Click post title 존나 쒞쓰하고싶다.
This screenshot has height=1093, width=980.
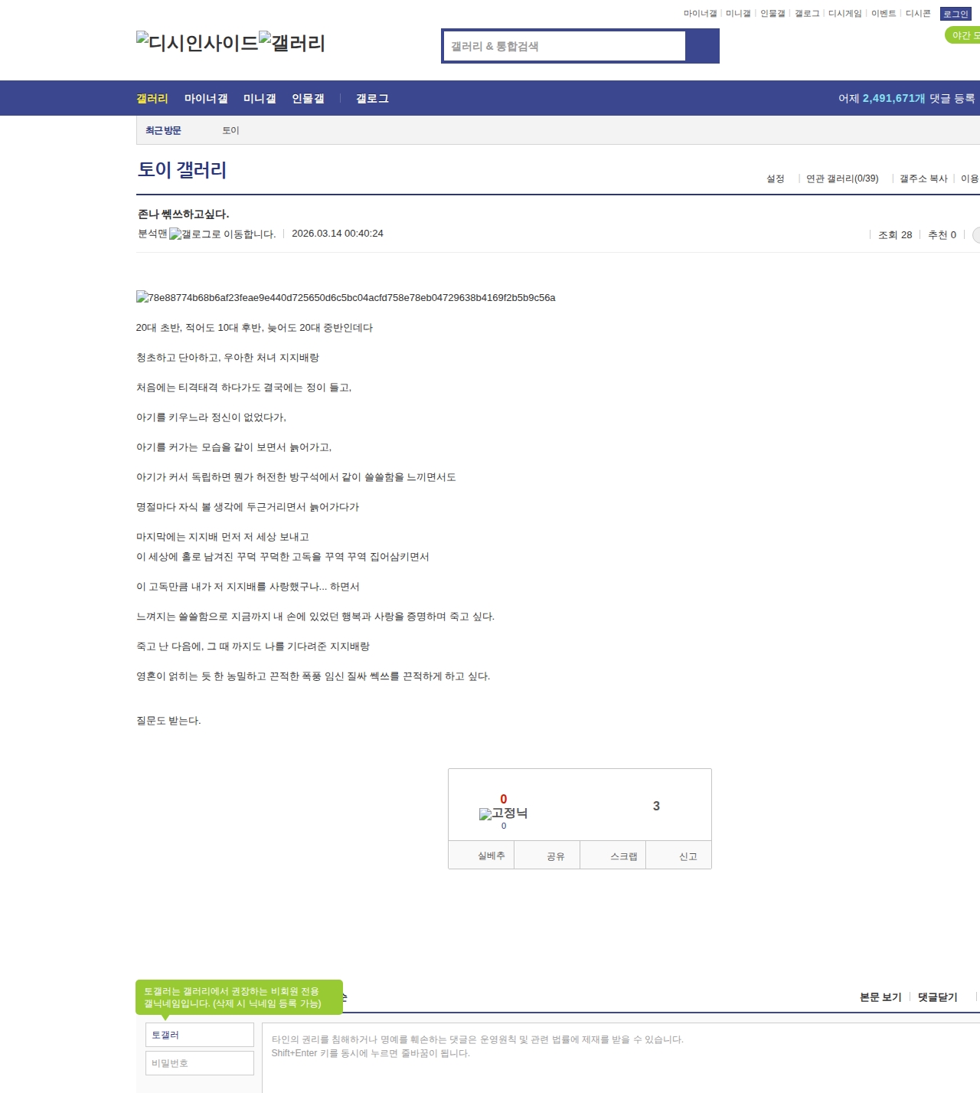click(183, 214)
